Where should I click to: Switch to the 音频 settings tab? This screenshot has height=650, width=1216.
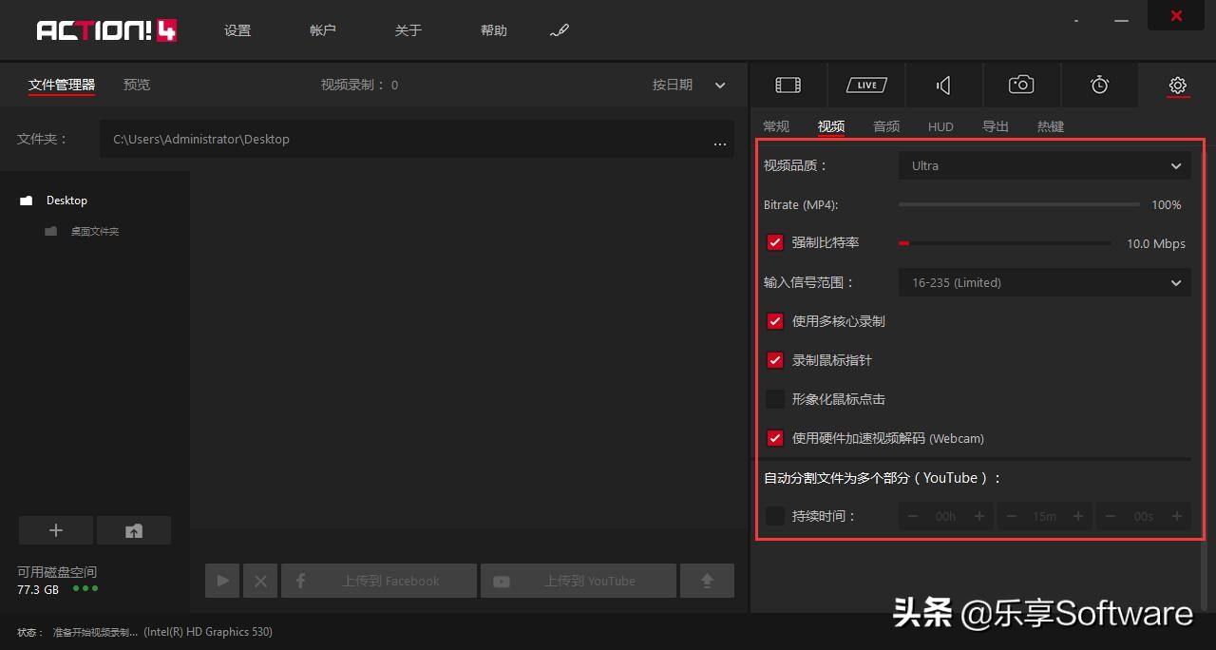[886, 126]
